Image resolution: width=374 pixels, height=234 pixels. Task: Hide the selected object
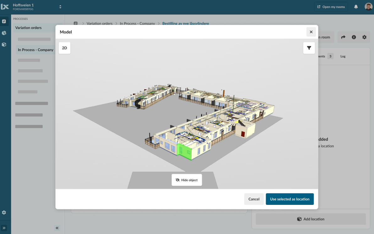(x=187, y=180)
